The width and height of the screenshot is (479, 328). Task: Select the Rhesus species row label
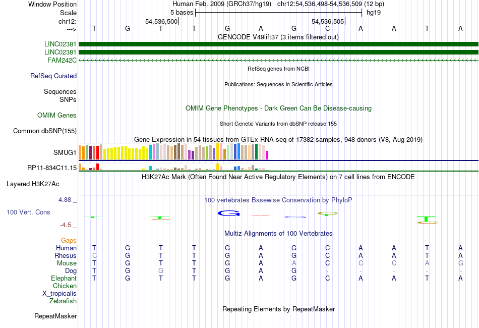(x=66, y=255)
